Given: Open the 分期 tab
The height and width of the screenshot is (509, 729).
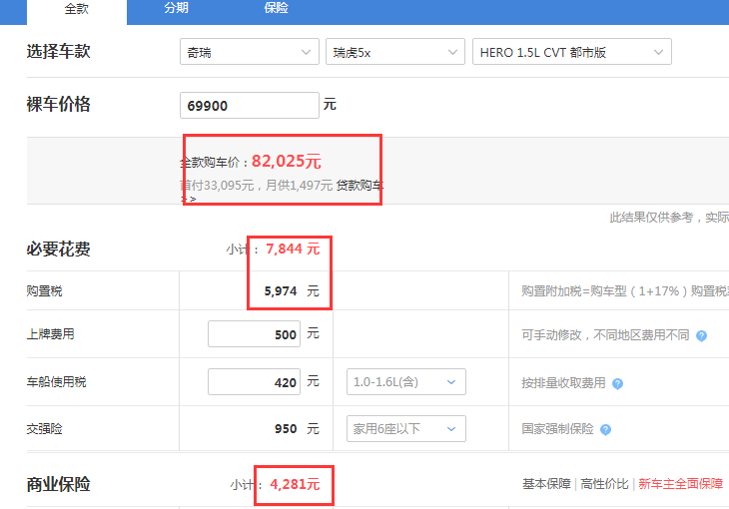Looking at the screenshot, I should (176, 8).
